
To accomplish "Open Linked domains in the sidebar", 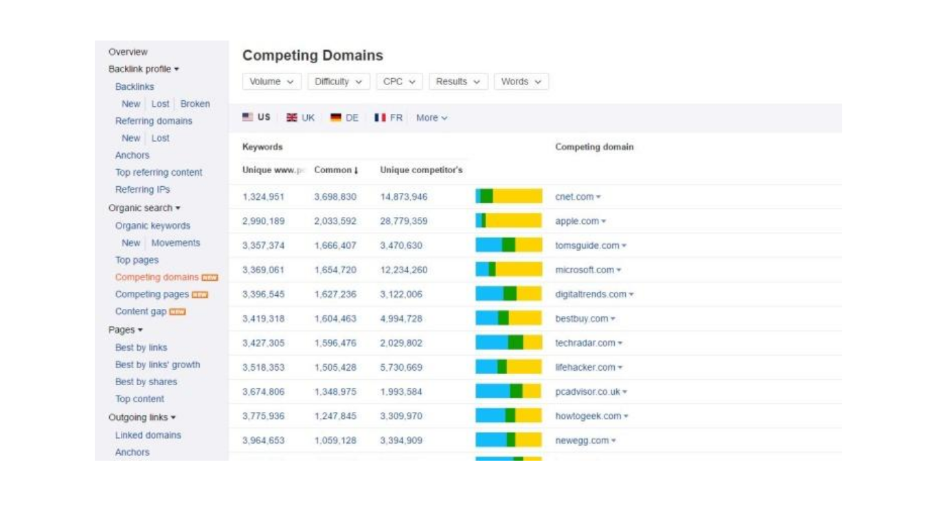I will pos(148,435).
